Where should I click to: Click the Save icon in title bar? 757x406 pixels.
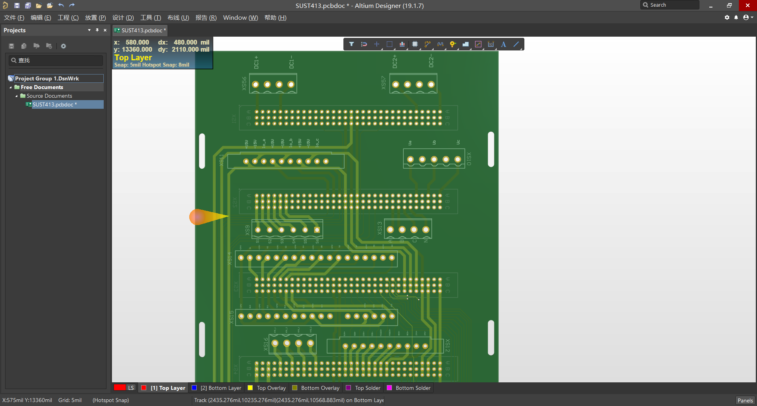tap(17, 6)
